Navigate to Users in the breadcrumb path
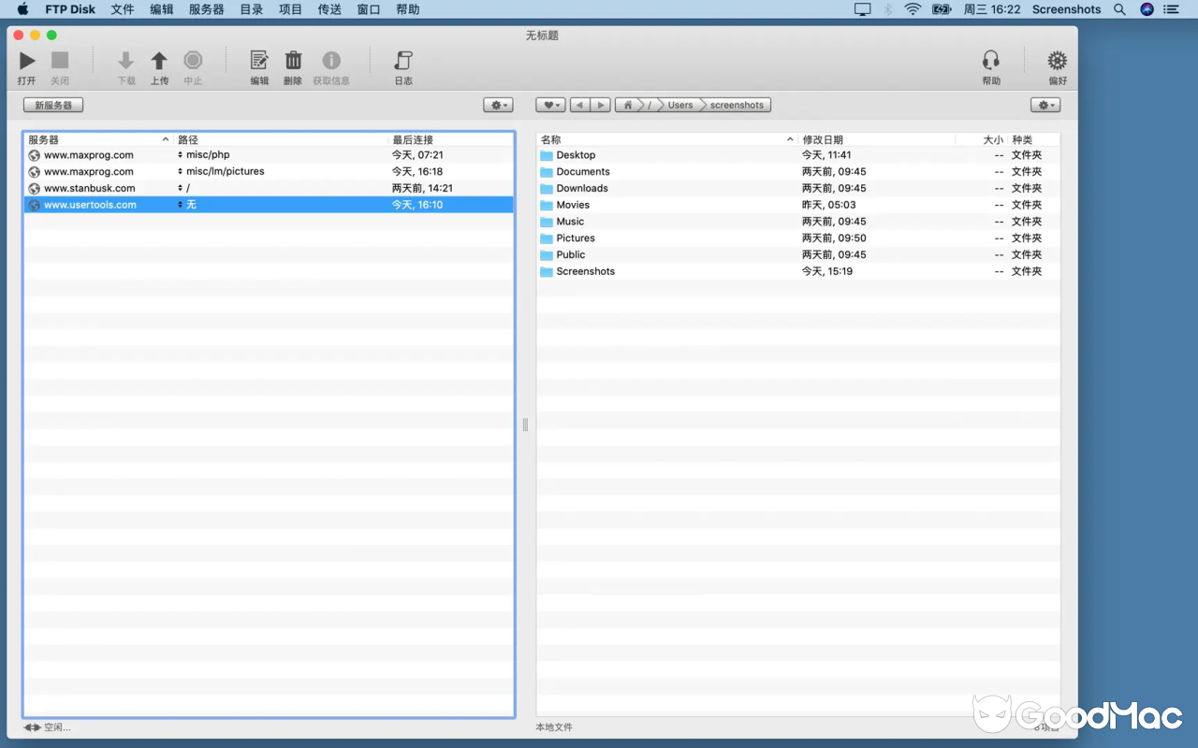The width and height of the screenshot is (1198, 748). [680, 105]
